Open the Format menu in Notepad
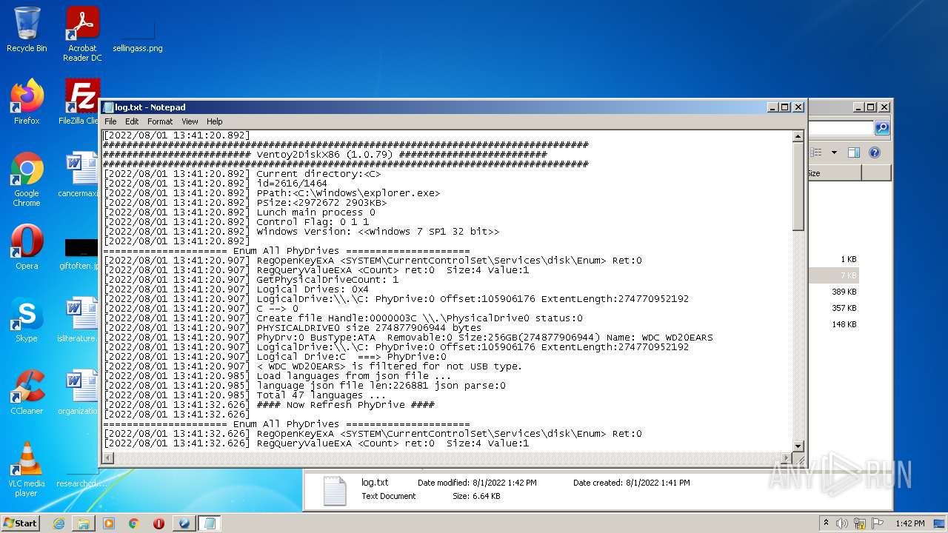The height and width of the screenshot is (533, 948). [x=160, y=121]
